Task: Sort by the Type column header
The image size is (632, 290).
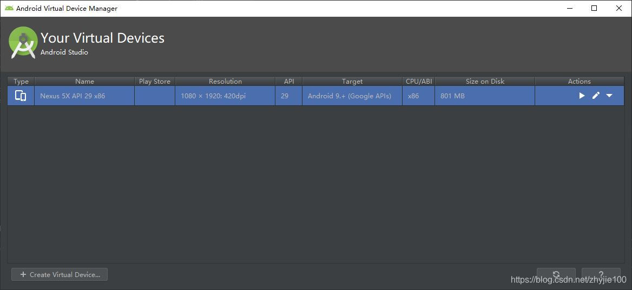Action: click(x=21, y=81)
